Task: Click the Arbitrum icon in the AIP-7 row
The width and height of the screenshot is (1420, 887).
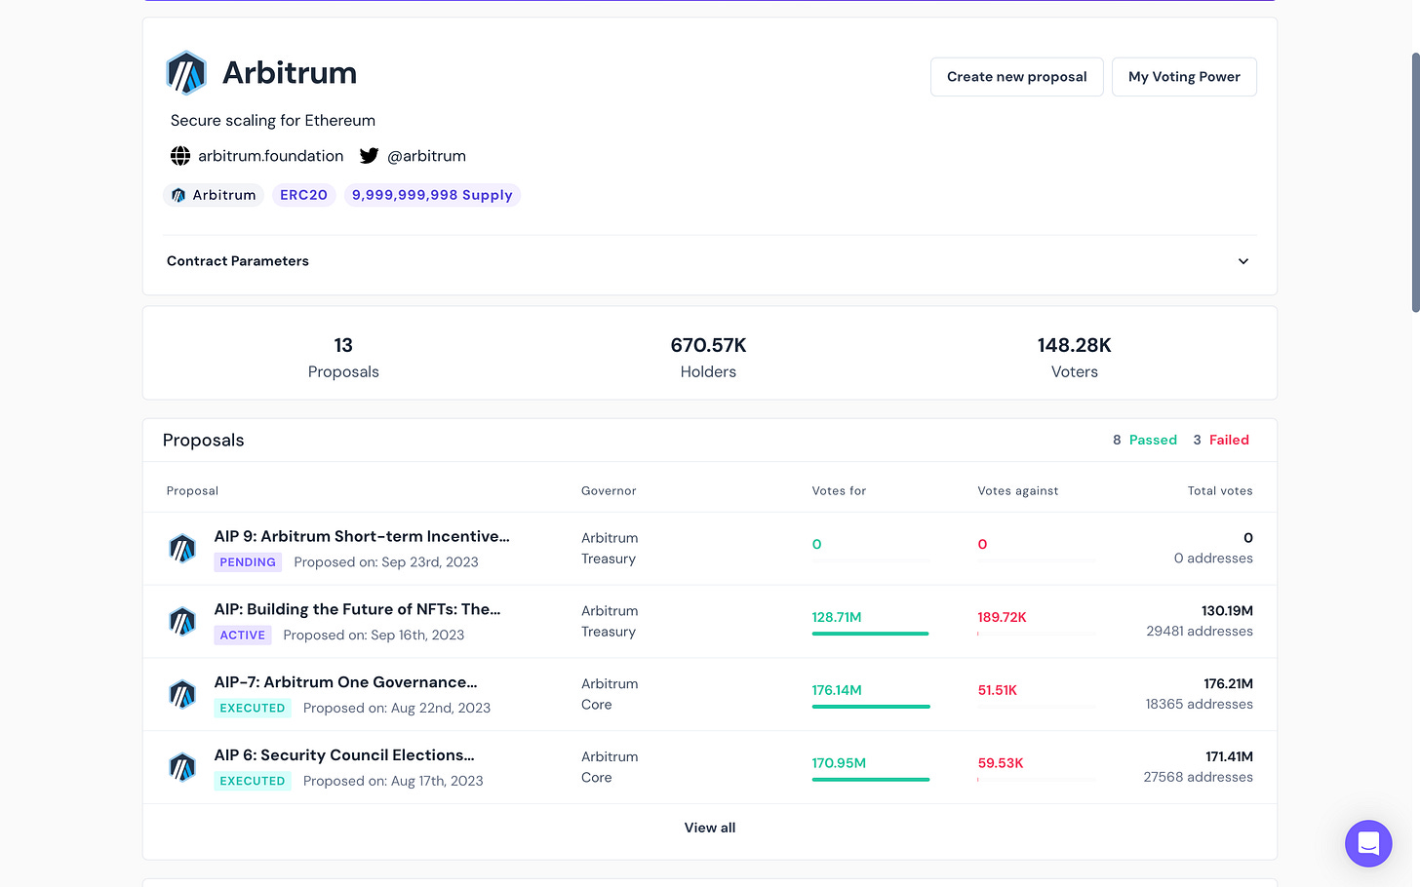Action: [182, 695]
